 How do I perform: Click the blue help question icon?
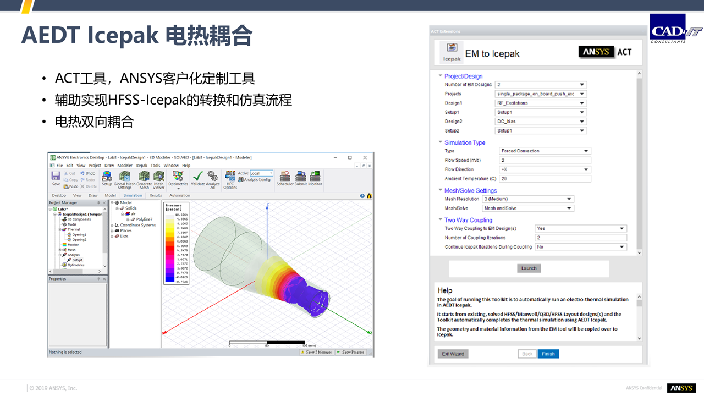362,195
